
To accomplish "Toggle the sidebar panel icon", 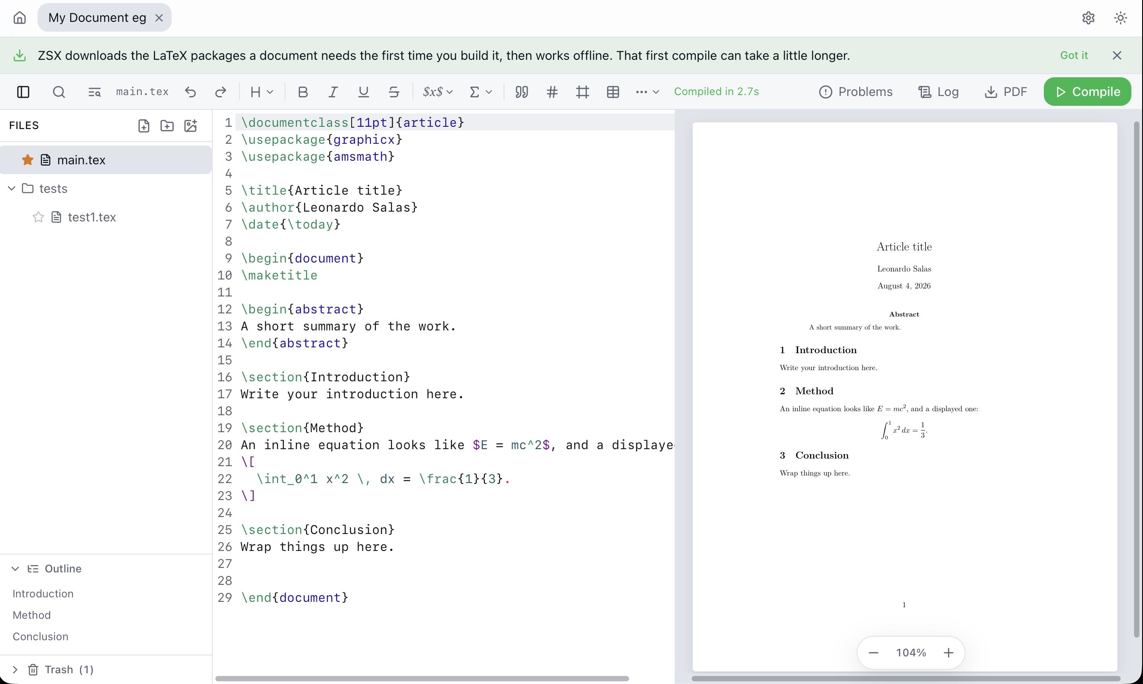I will click(23, 92).
